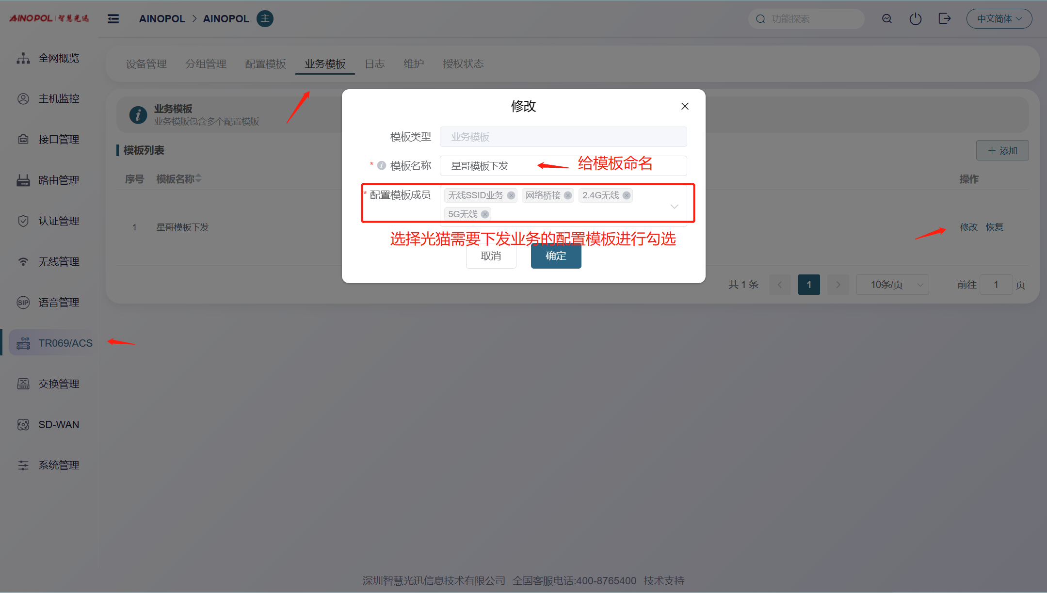Remove the 无线SSID业务 tag
Viewport: 1047px width, 593px height.
pos(511,195)
